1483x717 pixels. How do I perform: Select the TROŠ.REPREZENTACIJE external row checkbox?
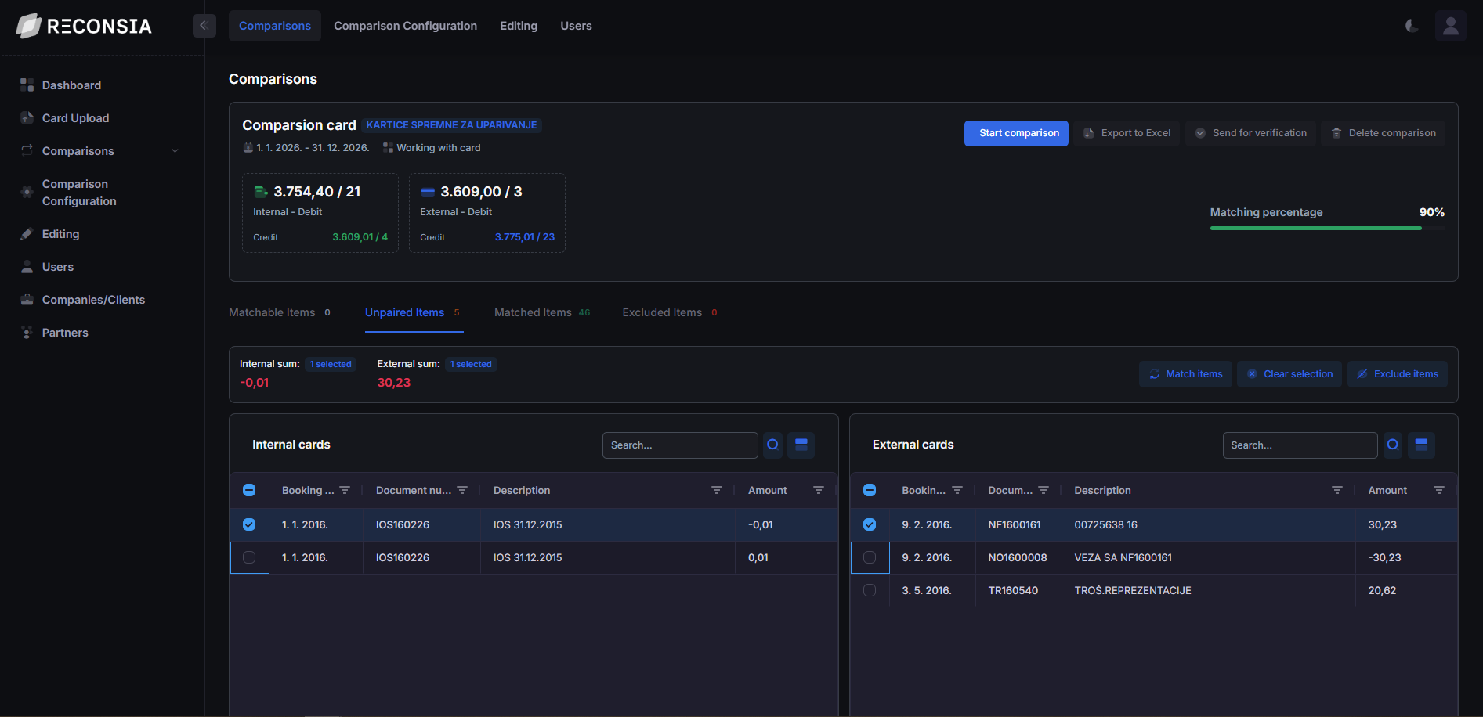click(870, 590)
